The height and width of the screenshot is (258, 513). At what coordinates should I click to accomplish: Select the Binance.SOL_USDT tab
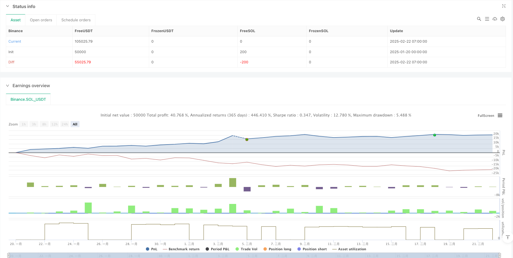pyautogui.click(x=28, y=99)
